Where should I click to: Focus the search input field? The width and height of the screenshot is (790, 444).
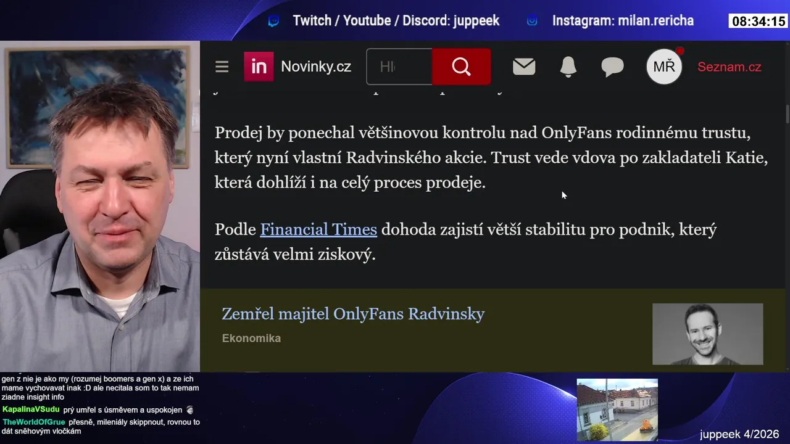pos(399,67)
